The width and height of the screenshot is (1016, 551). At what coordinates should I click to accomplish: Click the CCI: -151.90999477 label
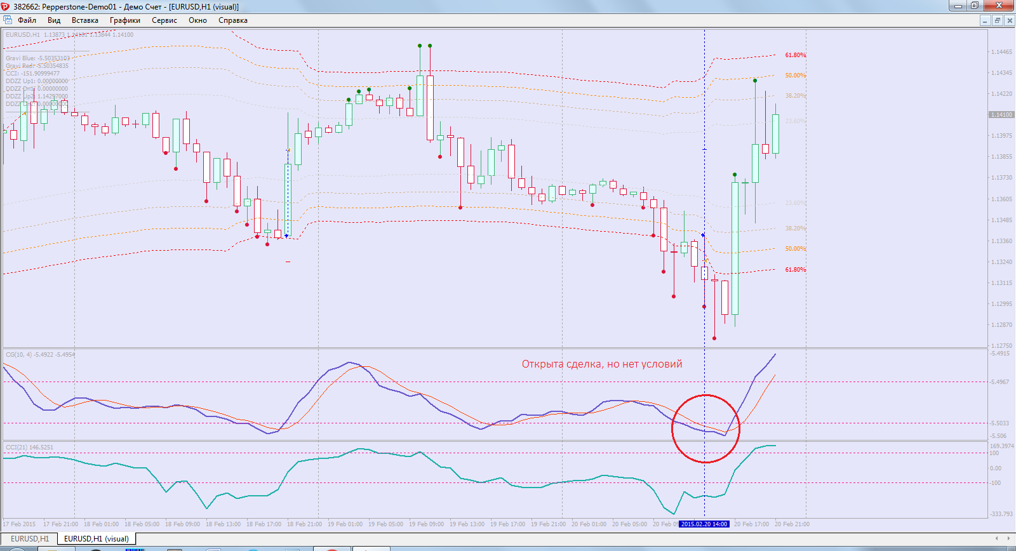pyautogui.click(x=32, y=73)
